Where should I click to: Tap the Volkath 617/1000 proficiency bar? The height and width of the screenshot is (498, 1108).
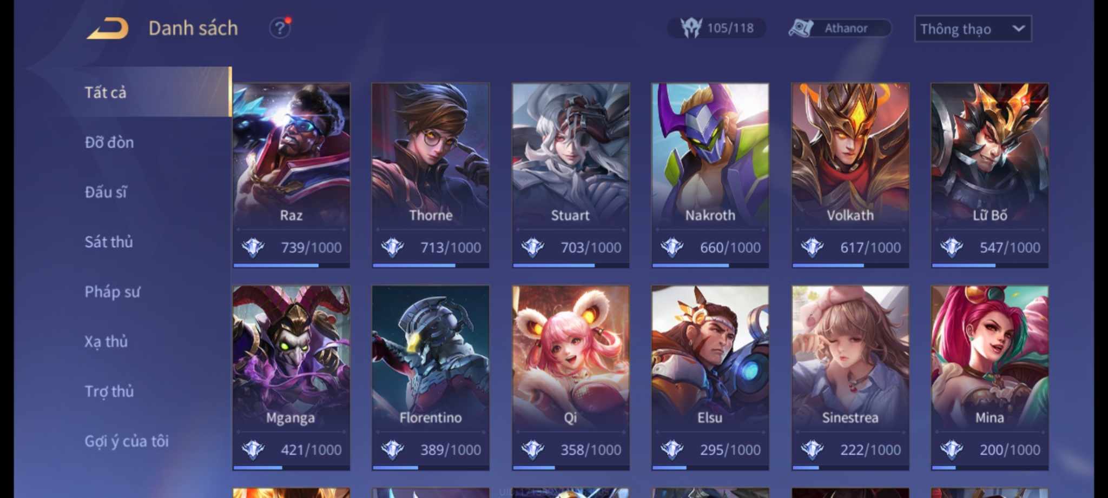pos(850,265)
